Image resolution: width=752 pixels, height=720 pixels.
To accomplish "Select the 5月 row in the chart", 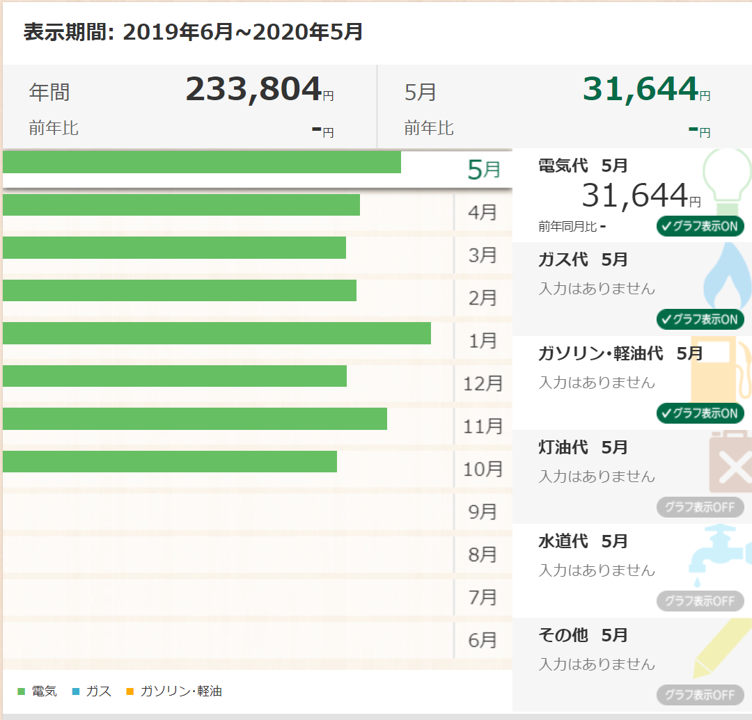I will [x=258, y=168].
